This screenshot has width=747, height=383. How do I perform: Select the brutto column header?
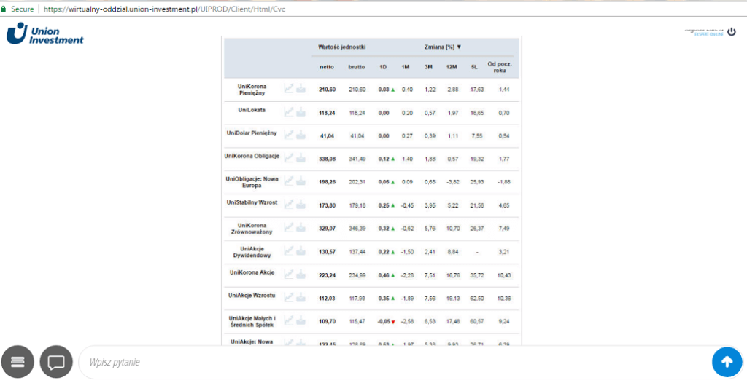[x=357, y=67]
